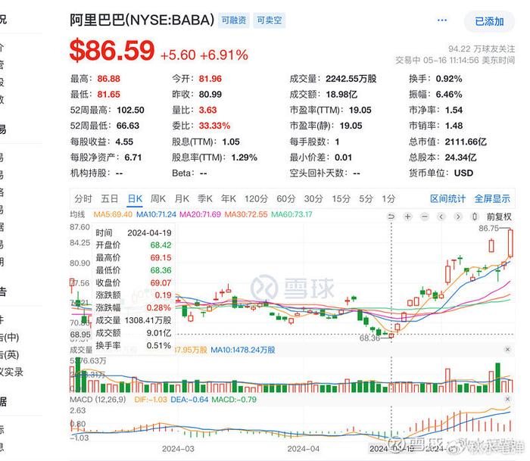Switch to 120分 interval tab
The width and height of the screenshot is (530, 461).
click(x=256, y=199)
